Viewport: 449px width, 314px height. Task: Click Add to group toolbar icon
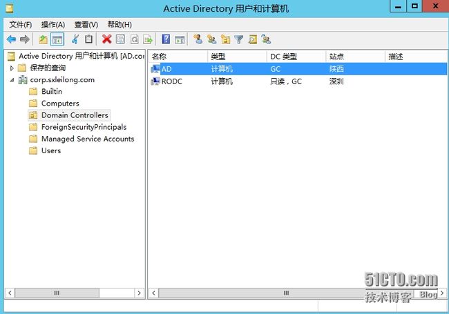pyautogui.click(x=266, y=39)
